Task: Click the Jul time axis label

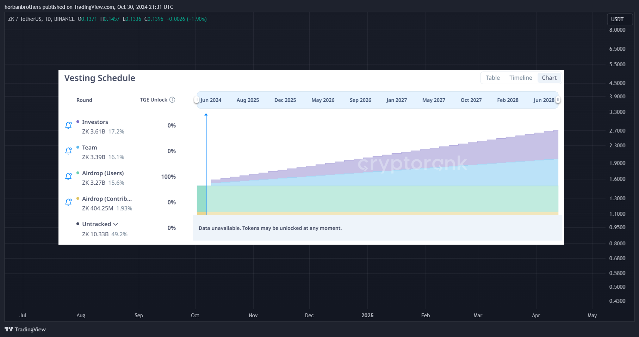Action: tap(23, 315)
